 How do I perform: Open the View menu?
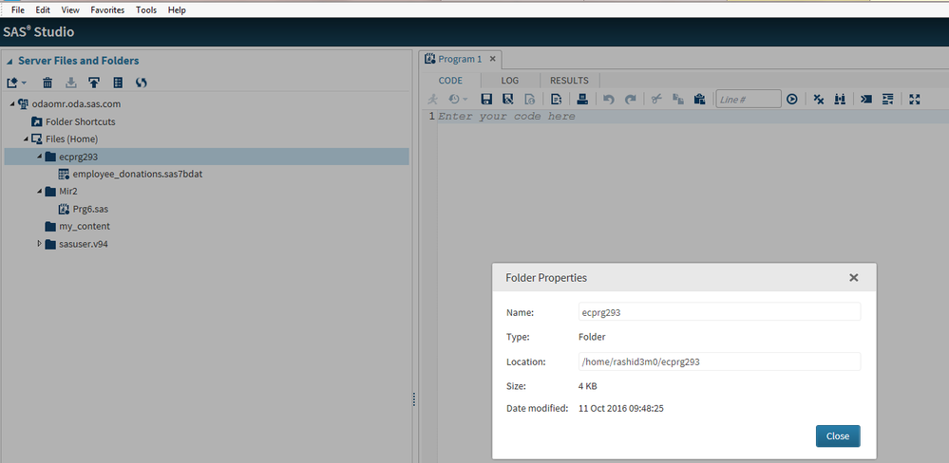[x=70, y=9]
